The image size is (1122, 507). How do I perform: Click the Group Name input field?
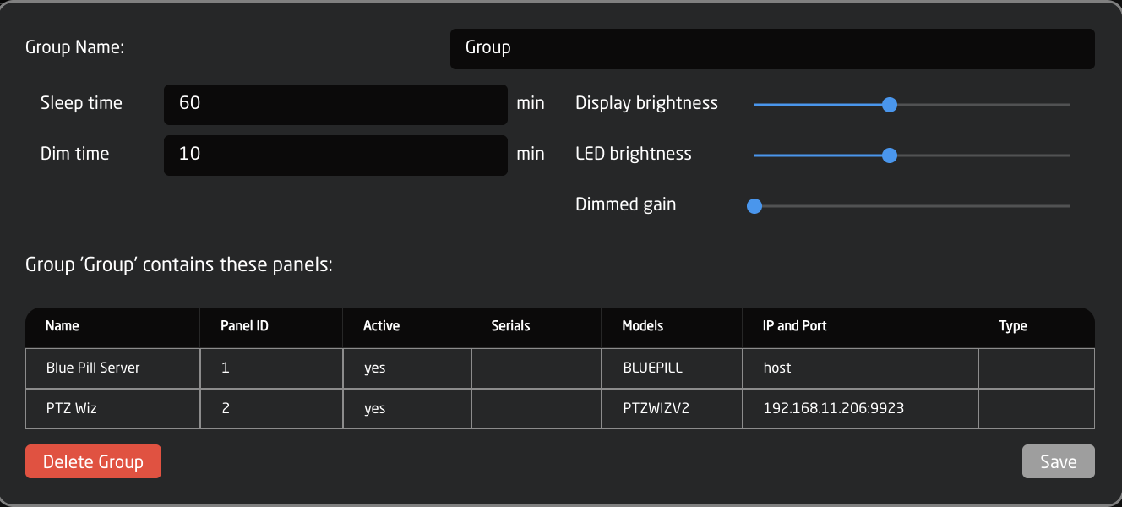pyautogui.click(x=771, y=48)
